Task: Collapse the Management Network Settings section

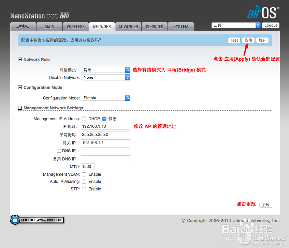Action: coord(20,108)
